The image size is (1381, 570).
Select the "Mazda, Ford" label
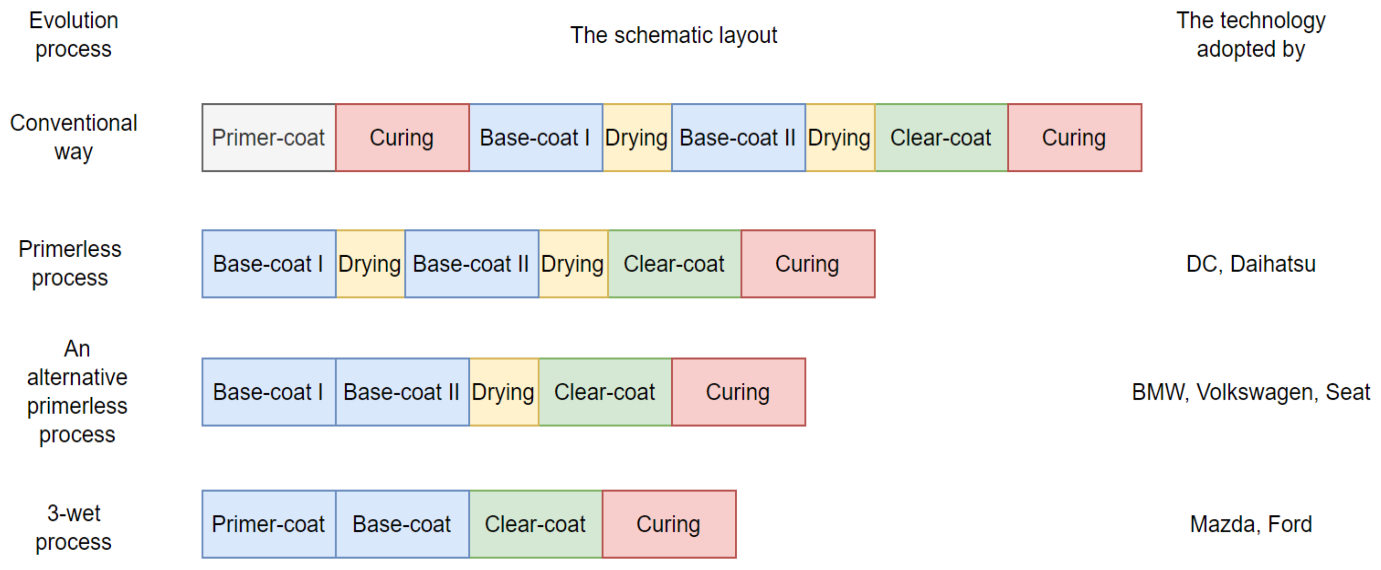pyautogui.click(x=1251, y=524)
